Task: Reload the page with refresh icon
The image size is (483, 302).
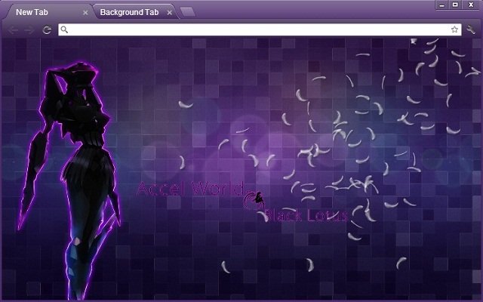Action: (47, 30)
